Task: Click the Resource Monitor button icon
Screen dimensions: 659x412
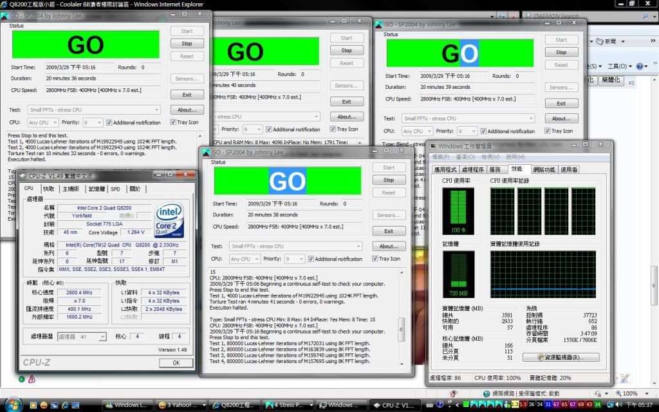Action: point(541,357)
